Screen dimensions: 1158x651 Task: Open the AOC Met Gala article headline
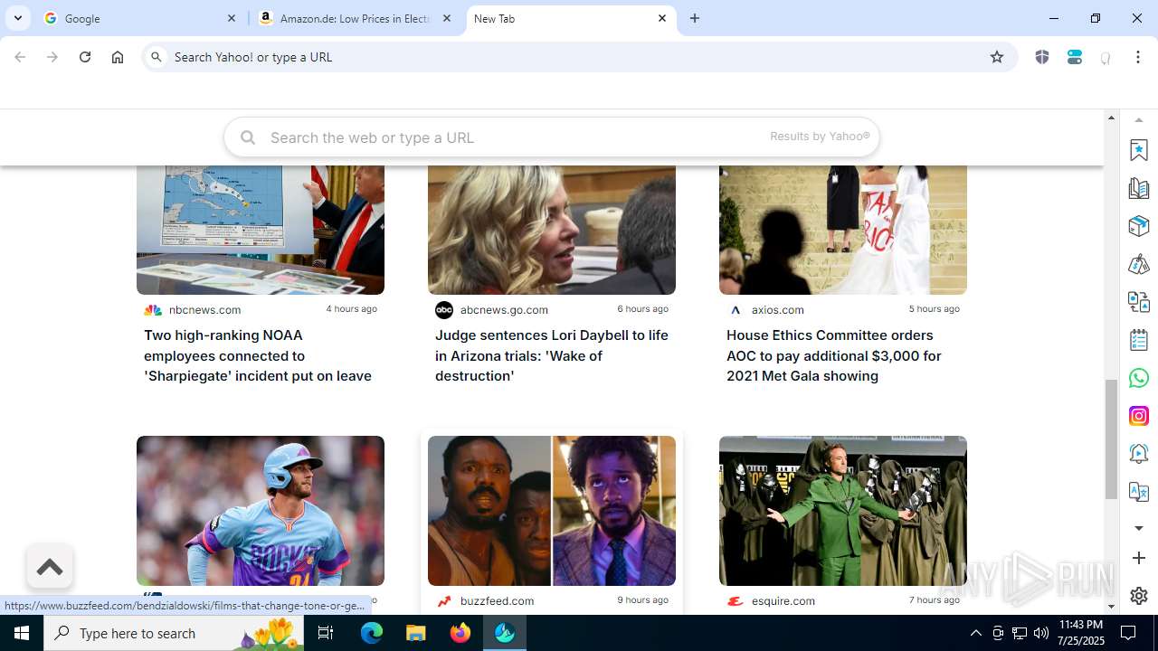[x=834, y=355]
